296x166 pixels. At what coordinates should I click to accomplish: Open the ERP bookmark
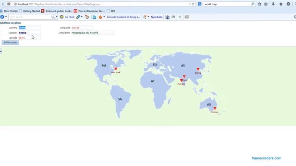111,11
